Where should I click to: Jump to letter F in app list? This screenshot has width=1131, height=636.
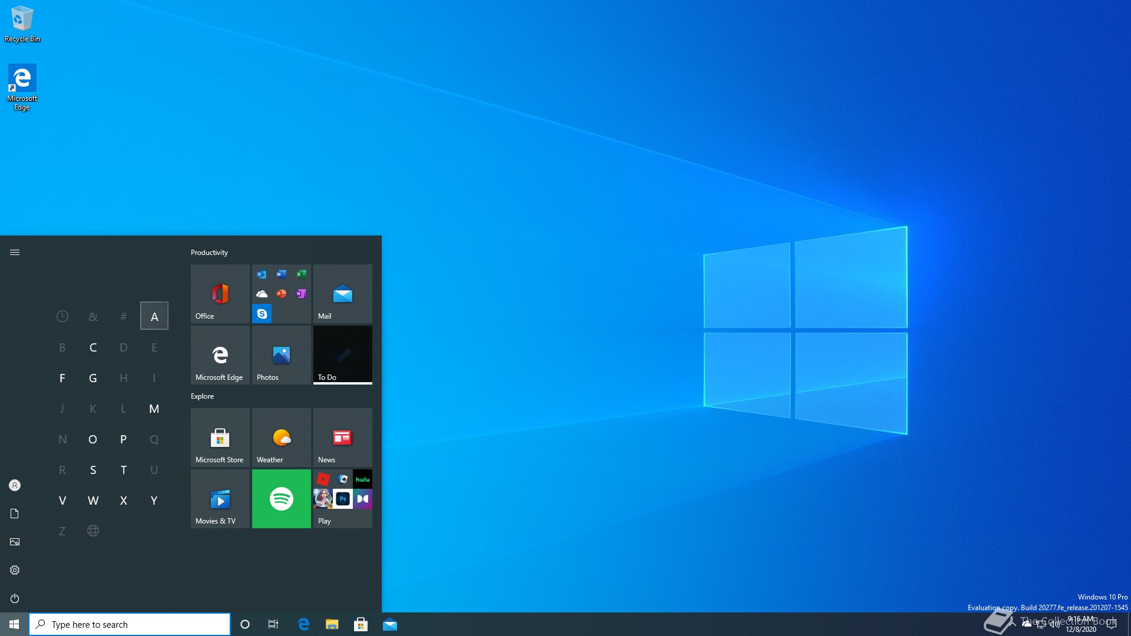(x=62, y=378)
